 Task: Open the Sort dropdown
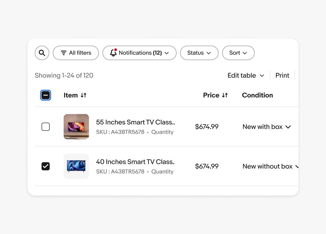238,53
